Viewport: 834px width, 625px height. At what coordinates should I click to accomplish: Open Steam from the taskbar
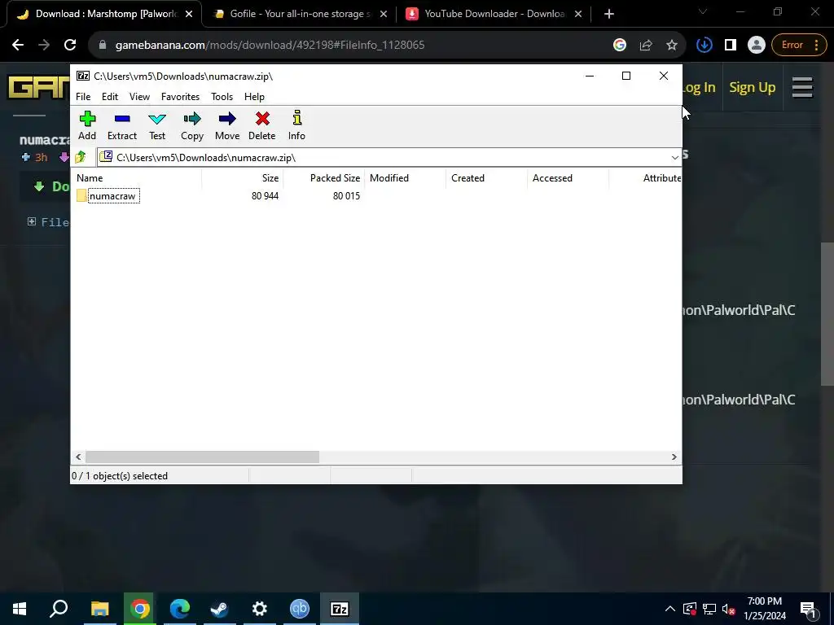(219, 609)
